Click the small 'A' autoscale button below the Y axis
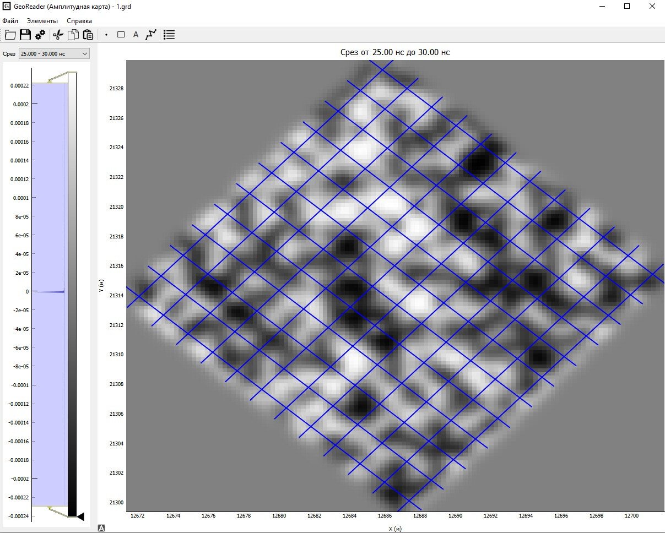This screenshot has width=665, height=533. tap(101, 528)
